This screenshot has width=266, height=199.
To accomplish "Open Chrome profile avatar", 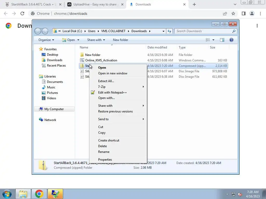I will click(252, 13).
